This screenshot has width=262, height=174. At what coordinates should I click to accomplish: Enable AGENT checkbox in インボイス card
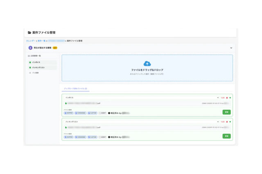[100, 113]
